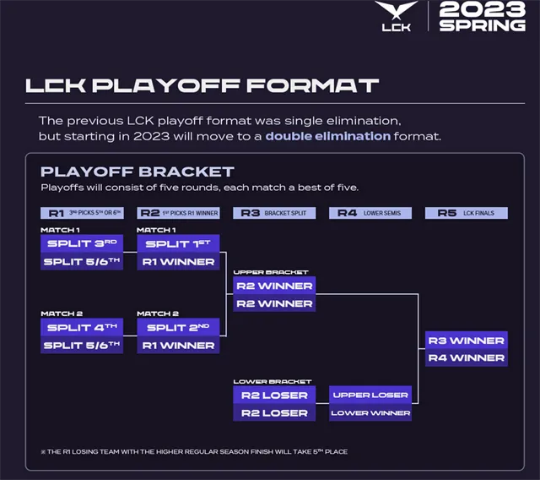The width and height of the screenshot is (540, 480).
Task: Select the SPLIT 1ST team slot
Action: point(179,244)
